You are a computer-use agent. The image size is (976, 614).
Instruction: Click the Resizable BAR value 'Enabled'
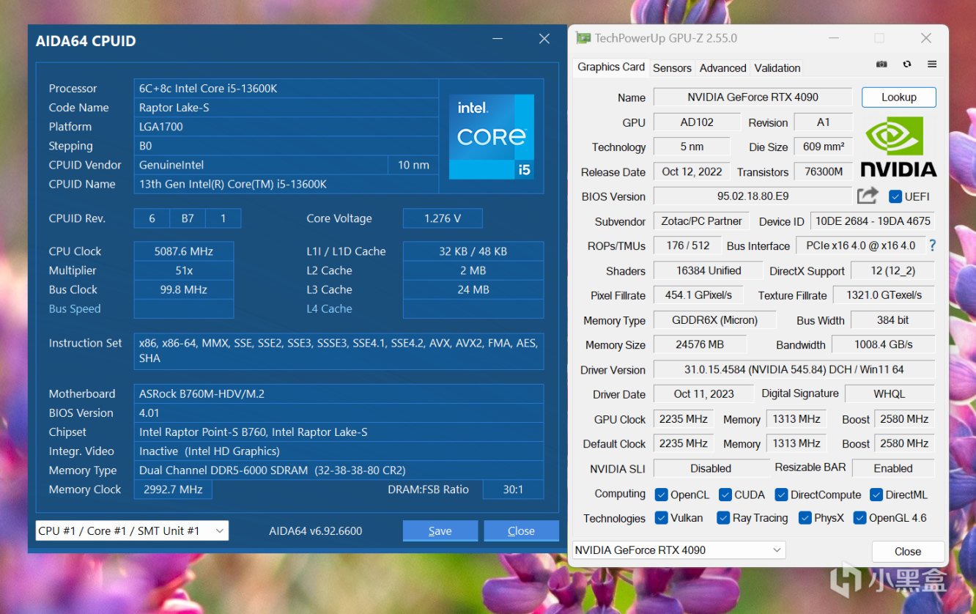pos(893,468)
